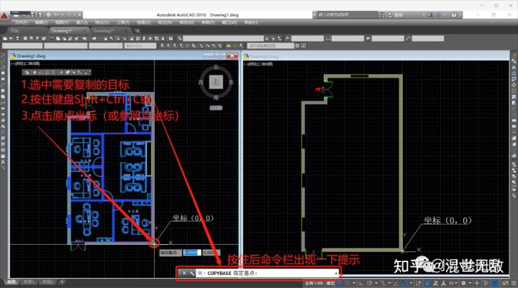Open the 编辑(E) menu
Image resolution: width=518 pixels, height=288 pixels.
[42, 22]
